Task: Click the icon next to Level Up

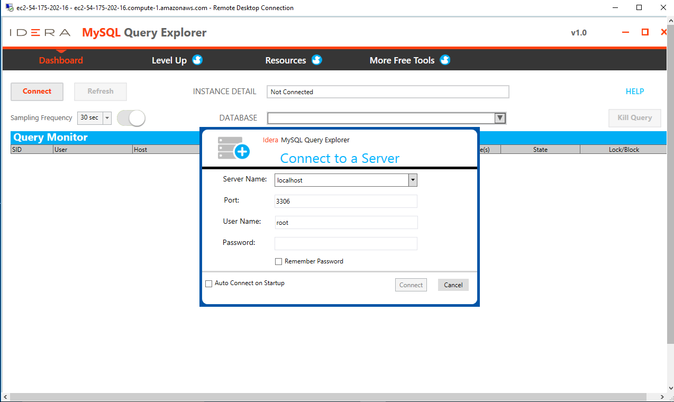Action: [x=196, y=60]
